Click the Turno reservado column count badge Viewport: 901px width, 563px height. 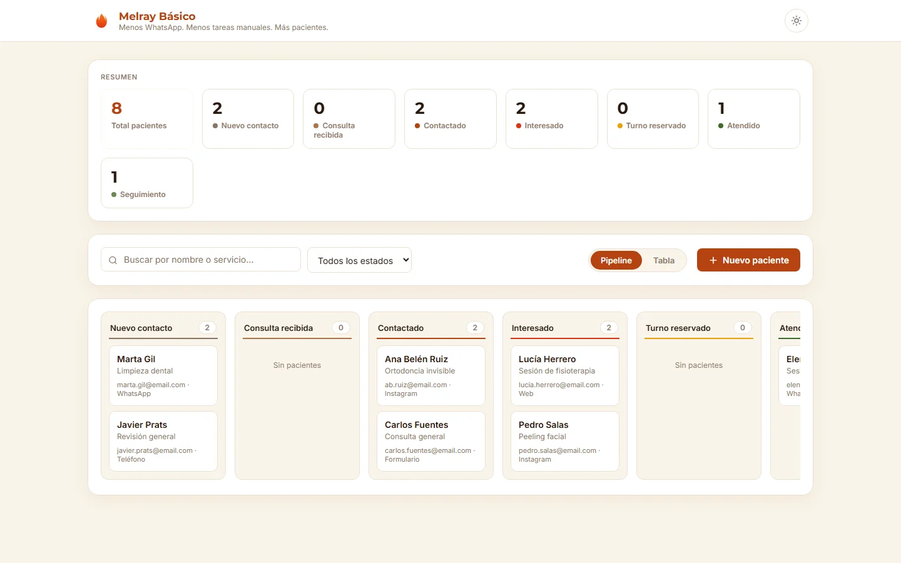(743, 328)
